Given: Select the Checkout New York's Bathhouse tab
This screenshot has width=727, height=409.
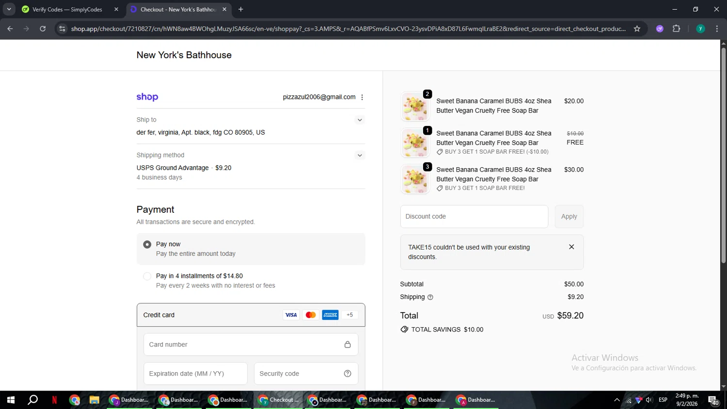Looking at the screenshot, I should pyautogui.click(x=178, y=9).
